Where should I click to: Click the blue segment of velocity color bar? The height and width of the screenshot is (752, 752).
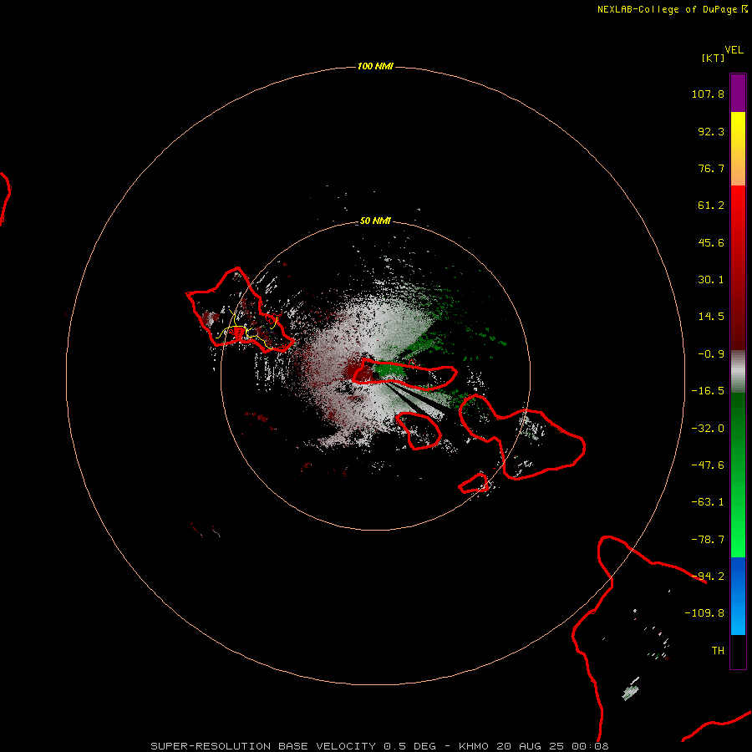tap(738, 596)
